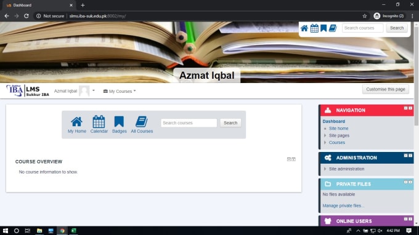The height and width of the screenshot is (235, 419).
Task: Click Search button in center panel
Action: [230, 122]
